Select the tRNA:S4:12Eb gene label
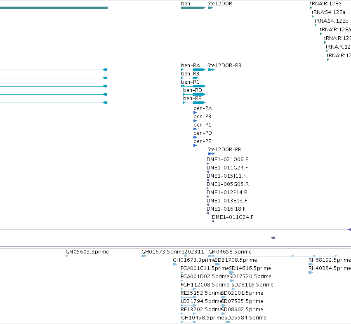Image resolution: width=351 pixels, height=324 pixels. 332,21
